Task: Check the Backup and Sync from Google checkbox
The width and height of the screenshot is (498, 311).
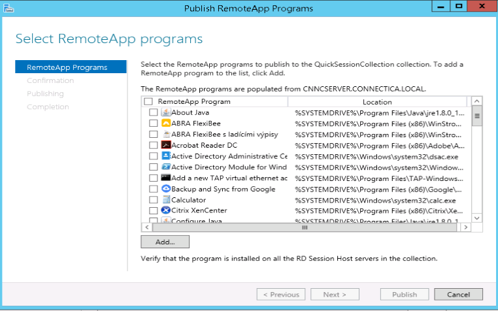Action: click(154, 189)
